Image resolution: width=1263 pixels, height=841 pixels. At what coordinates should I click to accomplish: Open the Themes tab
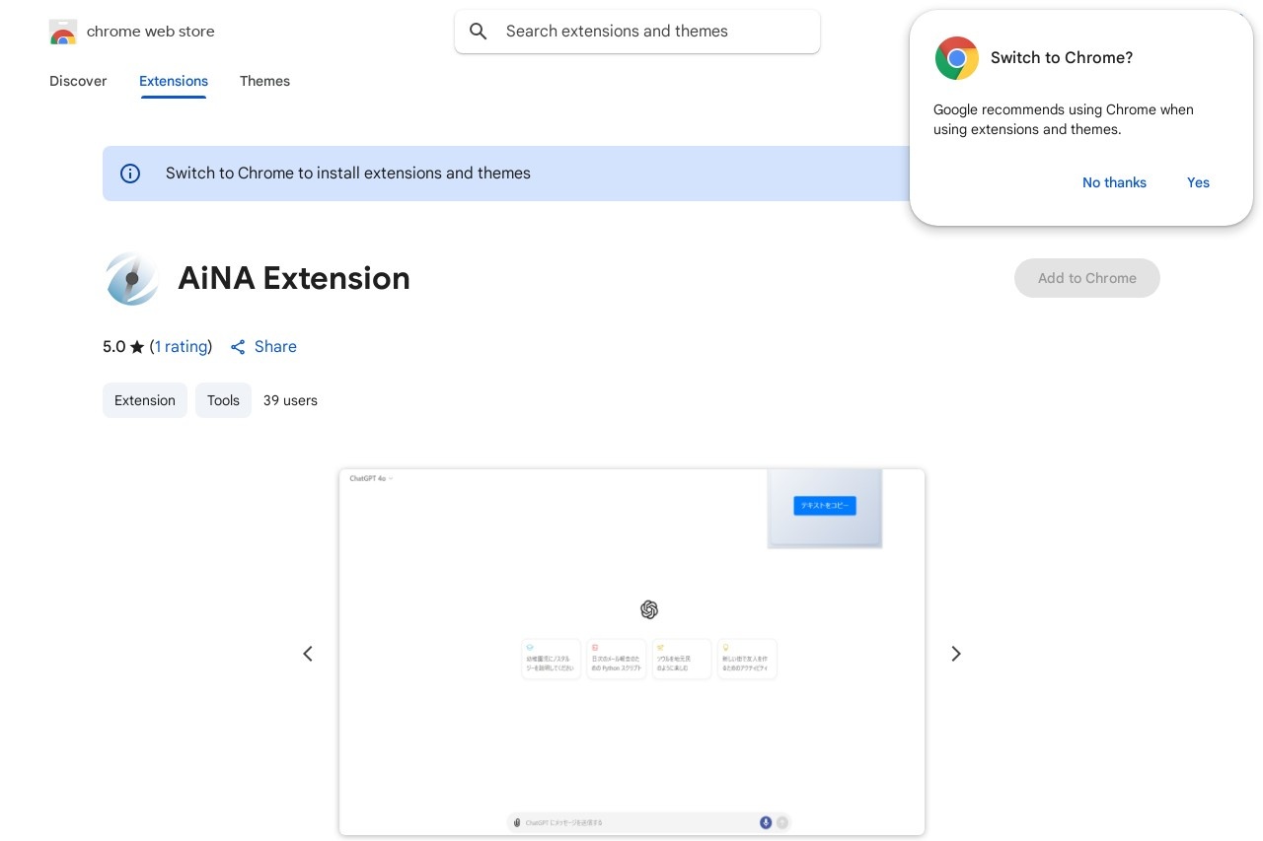[x=264, y=81]
